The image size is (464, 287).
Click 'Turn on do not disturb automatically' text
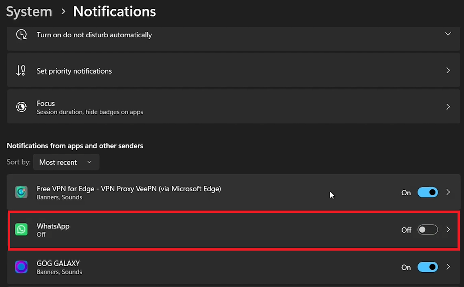[x=94, y=35]
